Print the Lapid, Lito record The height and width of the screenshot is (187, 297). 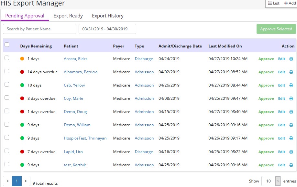click(291, 152)
